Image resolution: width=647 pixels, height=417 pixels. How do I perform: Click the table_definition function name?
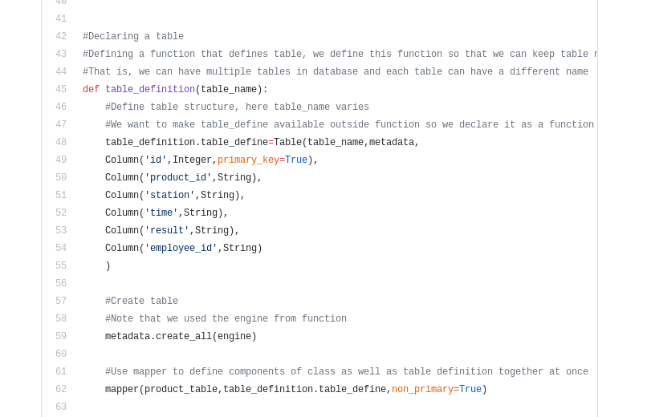click(150, 89)
